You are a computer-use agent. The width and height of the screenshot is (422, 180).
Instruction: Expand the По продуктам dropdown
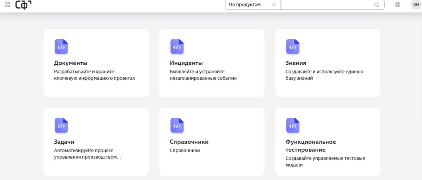(x=248, y=5)
